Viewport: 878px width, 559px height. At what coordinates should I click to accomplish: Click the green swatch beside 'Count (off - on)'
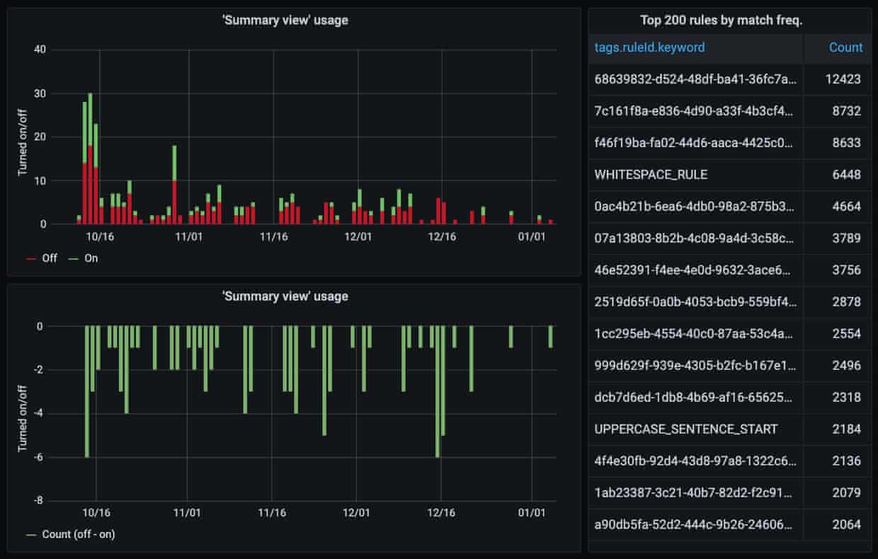click(x=30, y=535)
